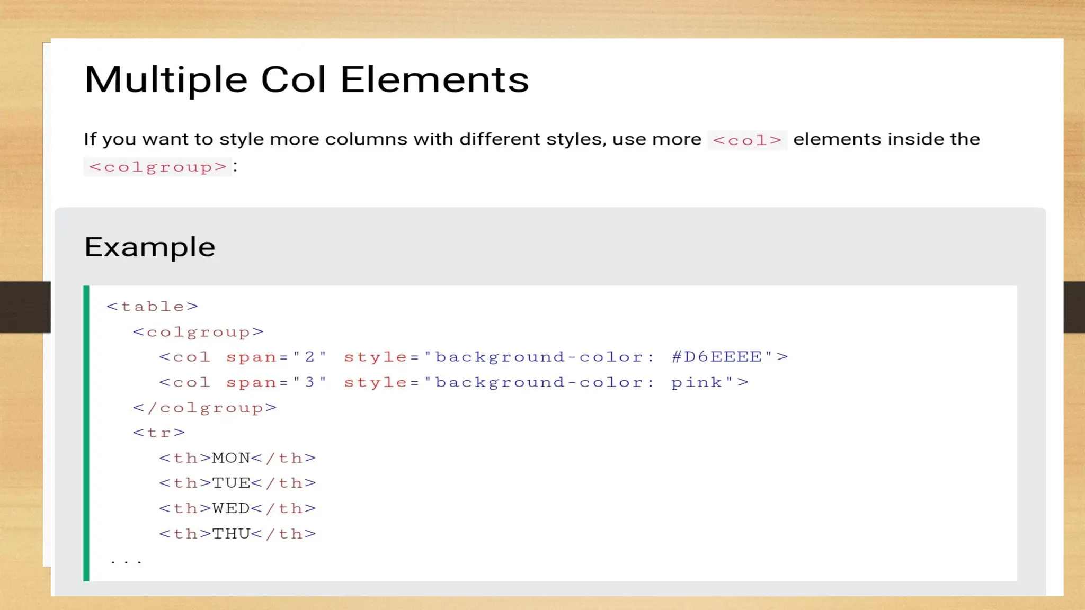Click the #D6EEEE color value
1085x610 pixels.
pos(717,357)
